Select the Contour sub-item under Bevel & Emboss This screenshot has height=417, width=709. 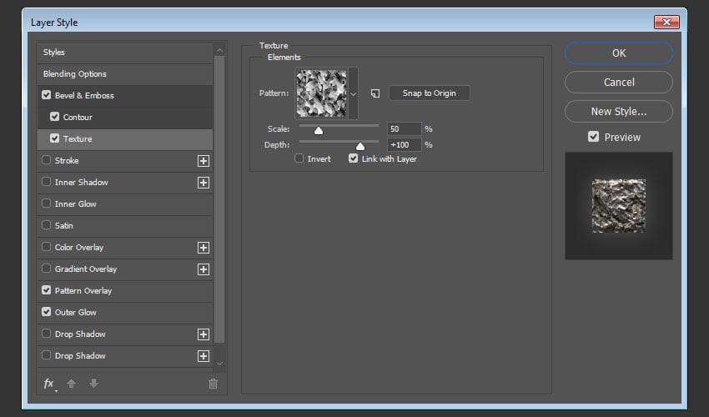pos(78,118)
